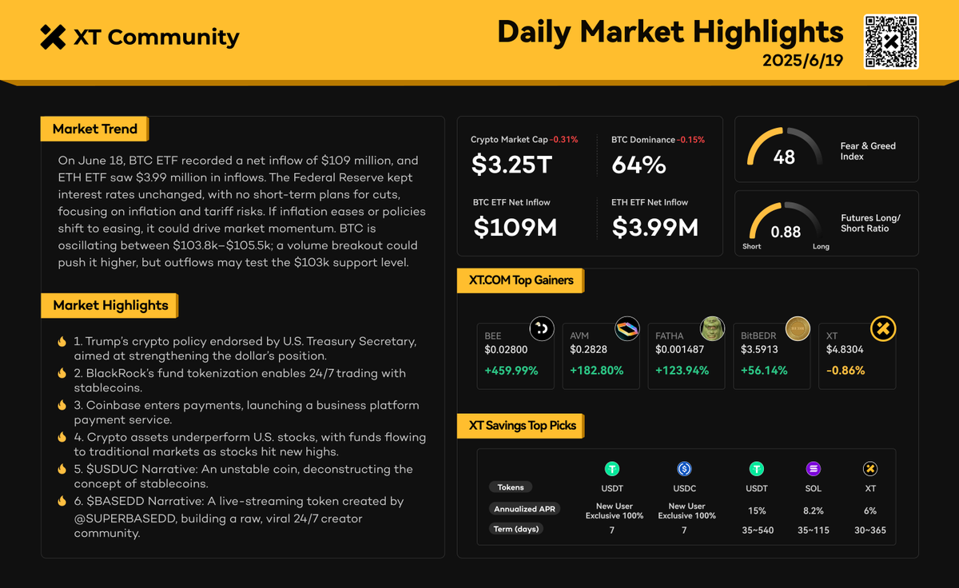Image resolution: width=959 pixels, height=588 pixels.
Task: Click the XT Community logo icon
Action: 53,37
